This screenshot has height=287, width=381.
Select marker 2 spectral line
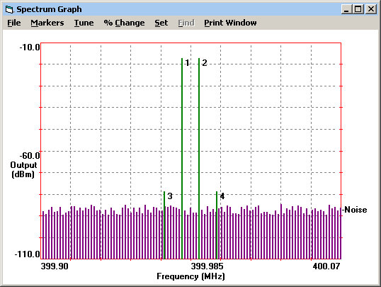[x=199, y=158]
